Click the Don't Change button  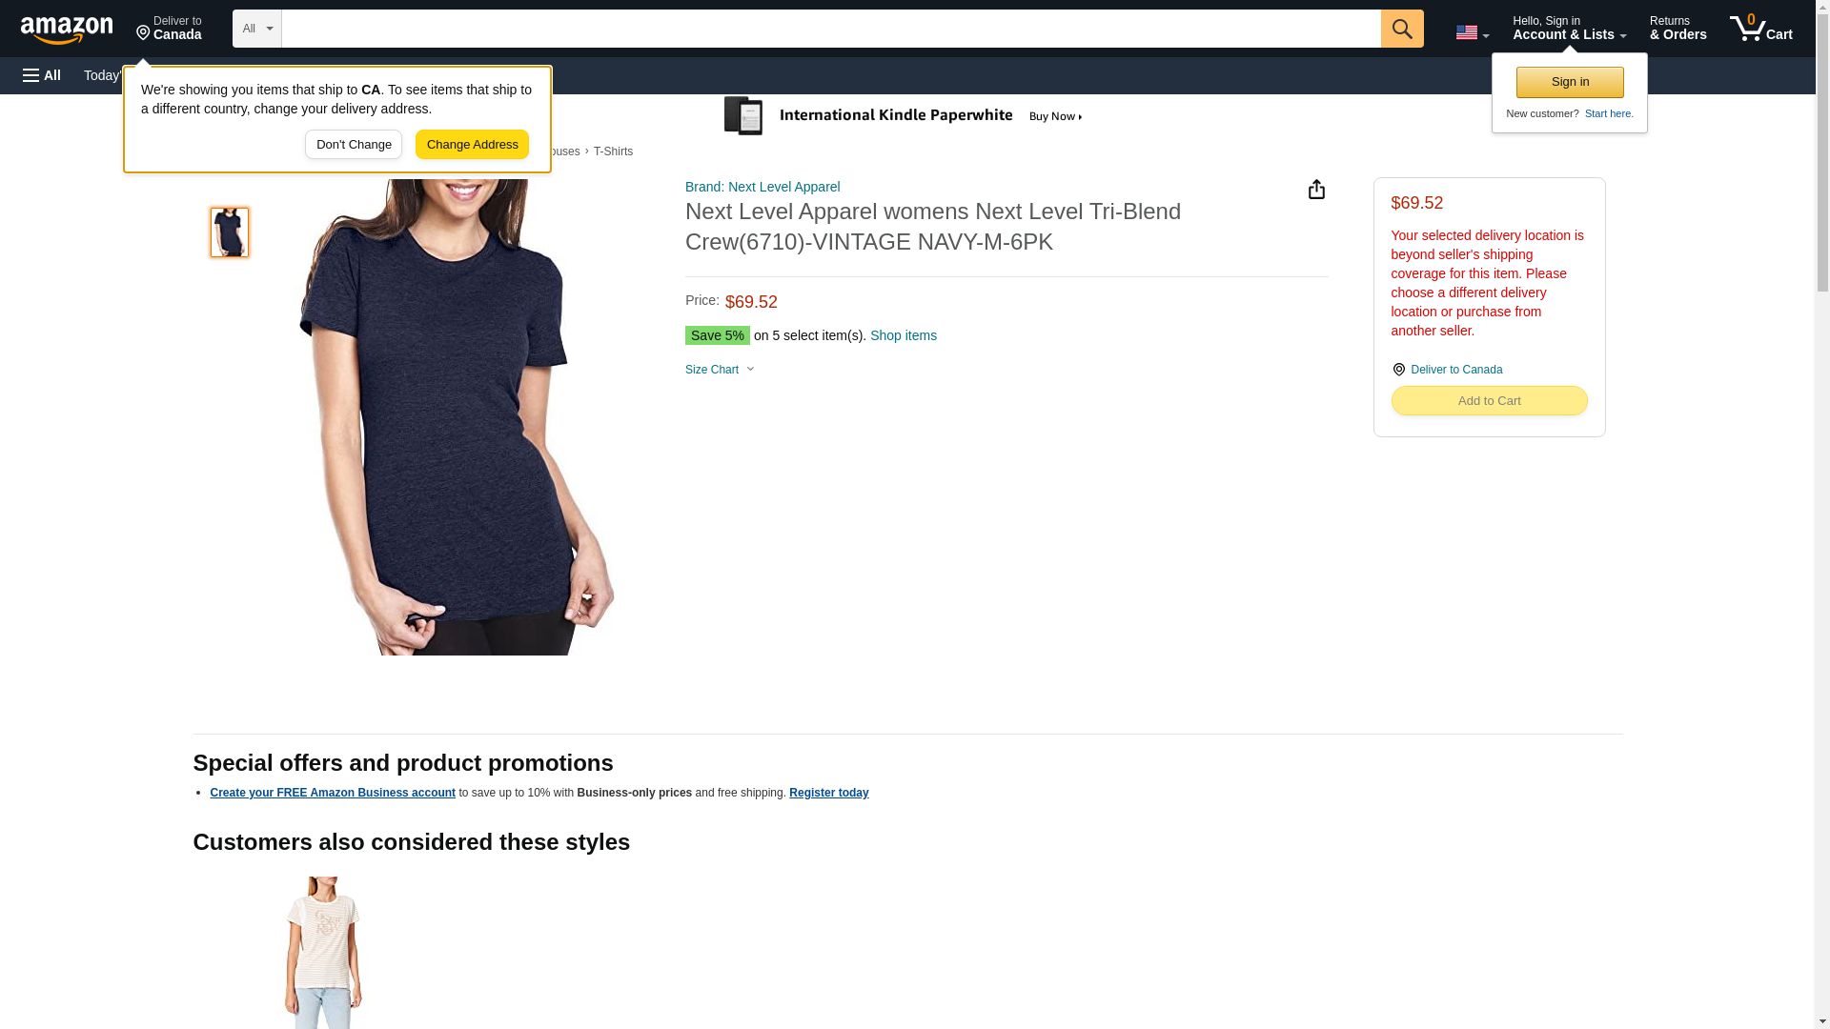pyautogui.click(x=354, y=145)
